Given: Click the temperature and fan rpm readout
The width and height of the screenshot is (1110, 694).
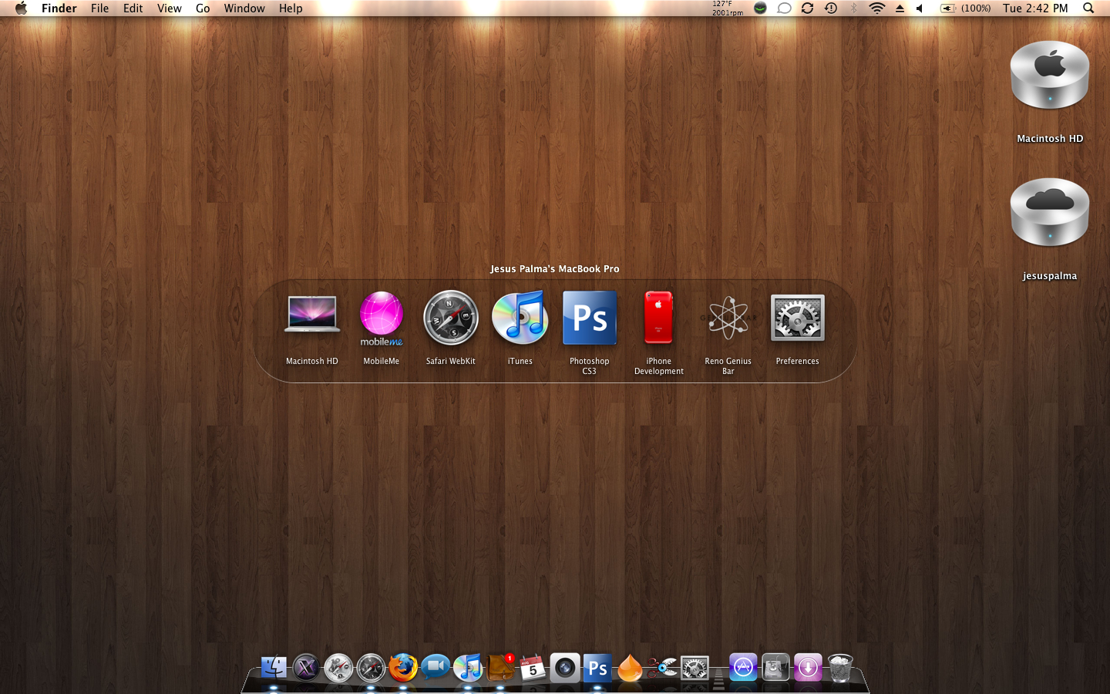Looking at the screenshot, I should click(727, 8).
